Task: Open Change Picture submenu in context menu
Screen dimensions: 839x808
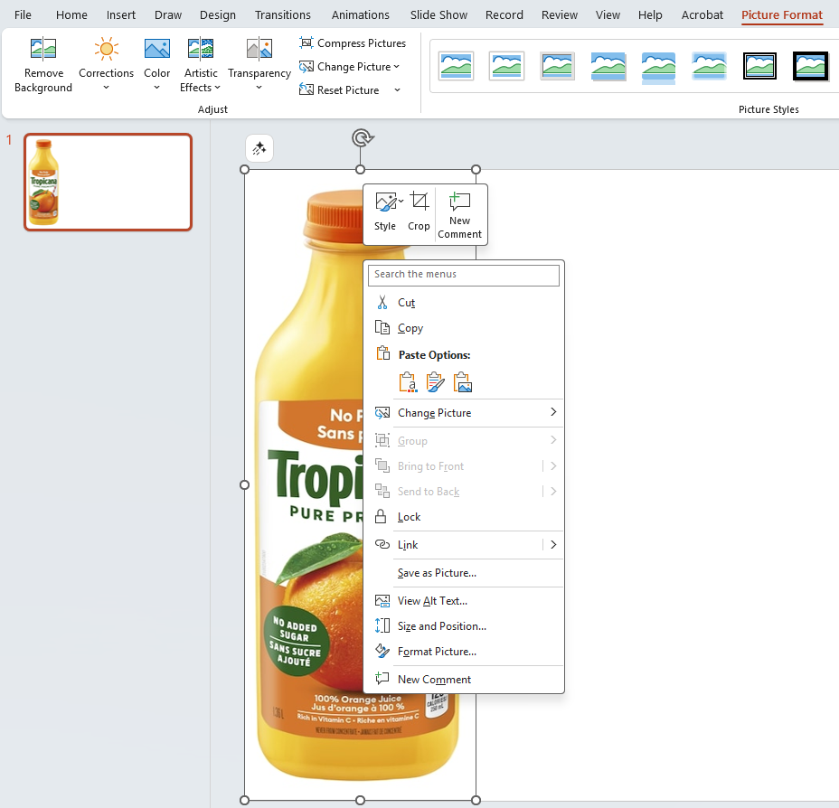Action: coord(464,413)
